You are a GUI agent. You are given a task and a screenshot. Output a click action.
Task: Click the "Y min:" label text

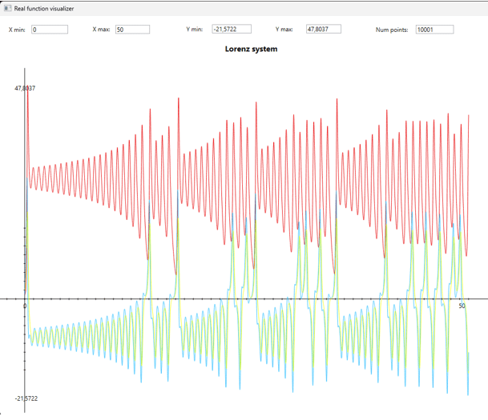tap(194, 30)
